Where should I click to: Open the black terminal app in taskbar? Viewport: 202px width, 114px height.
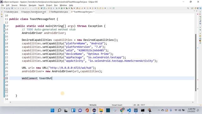coord(143,111)
